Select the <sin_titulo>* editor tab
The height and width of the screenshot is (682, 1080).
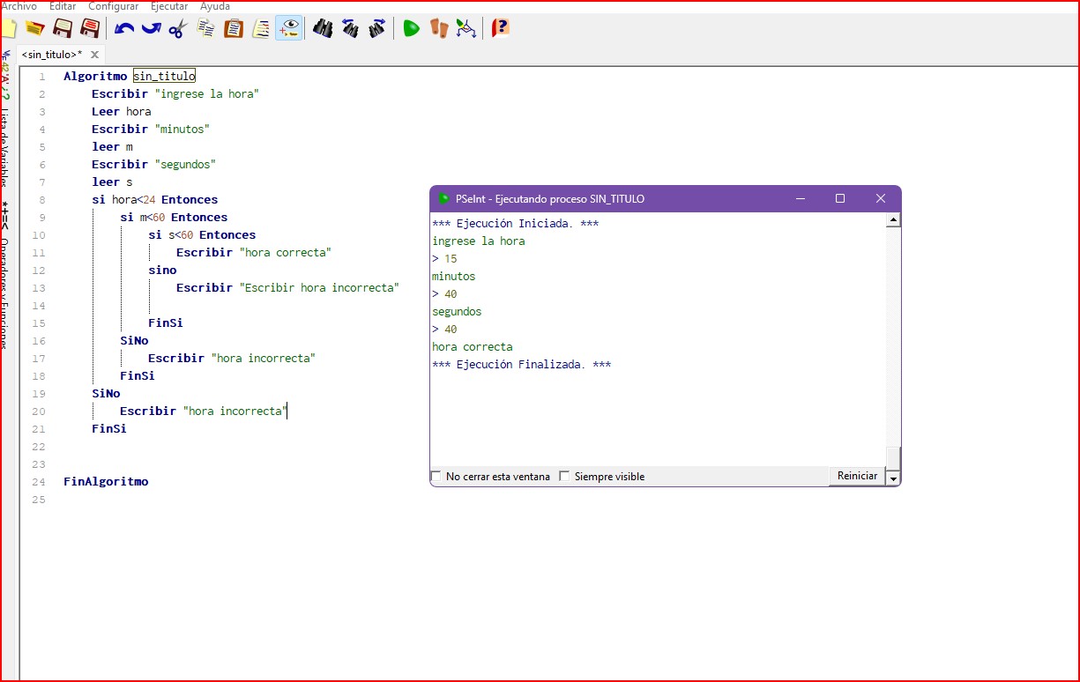[x=52, y=55]
